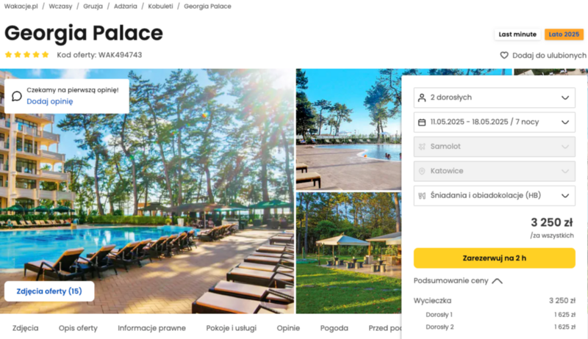
Task: Open Zdjęcia oferty (15) gallery button
Action: pos(49,291)
